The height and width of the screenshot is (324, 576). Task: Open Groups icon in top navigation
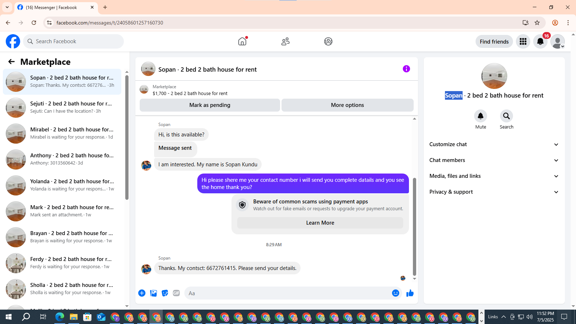[x=328, y=41]
